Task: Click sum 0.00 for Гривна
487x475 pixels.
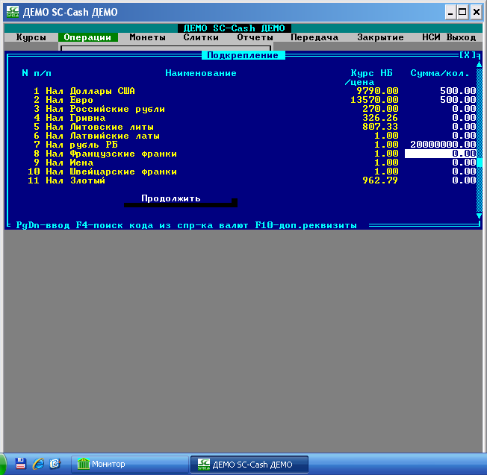Action: pyautogui.click(x=464, y=118)
